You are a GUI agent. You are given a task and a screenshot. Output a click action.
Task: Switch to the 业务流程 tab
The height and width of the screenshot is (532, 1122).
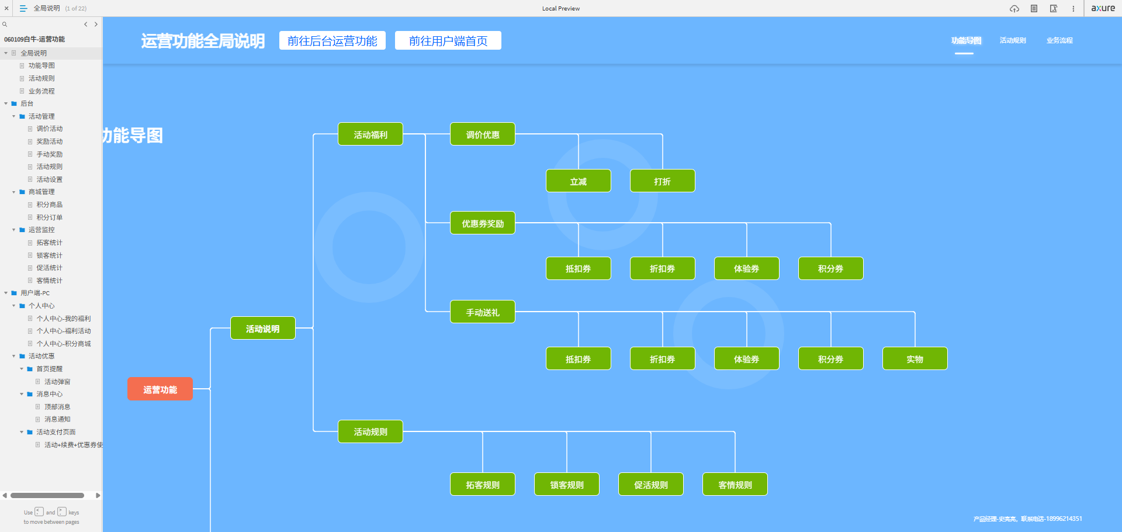point(1059,40)
